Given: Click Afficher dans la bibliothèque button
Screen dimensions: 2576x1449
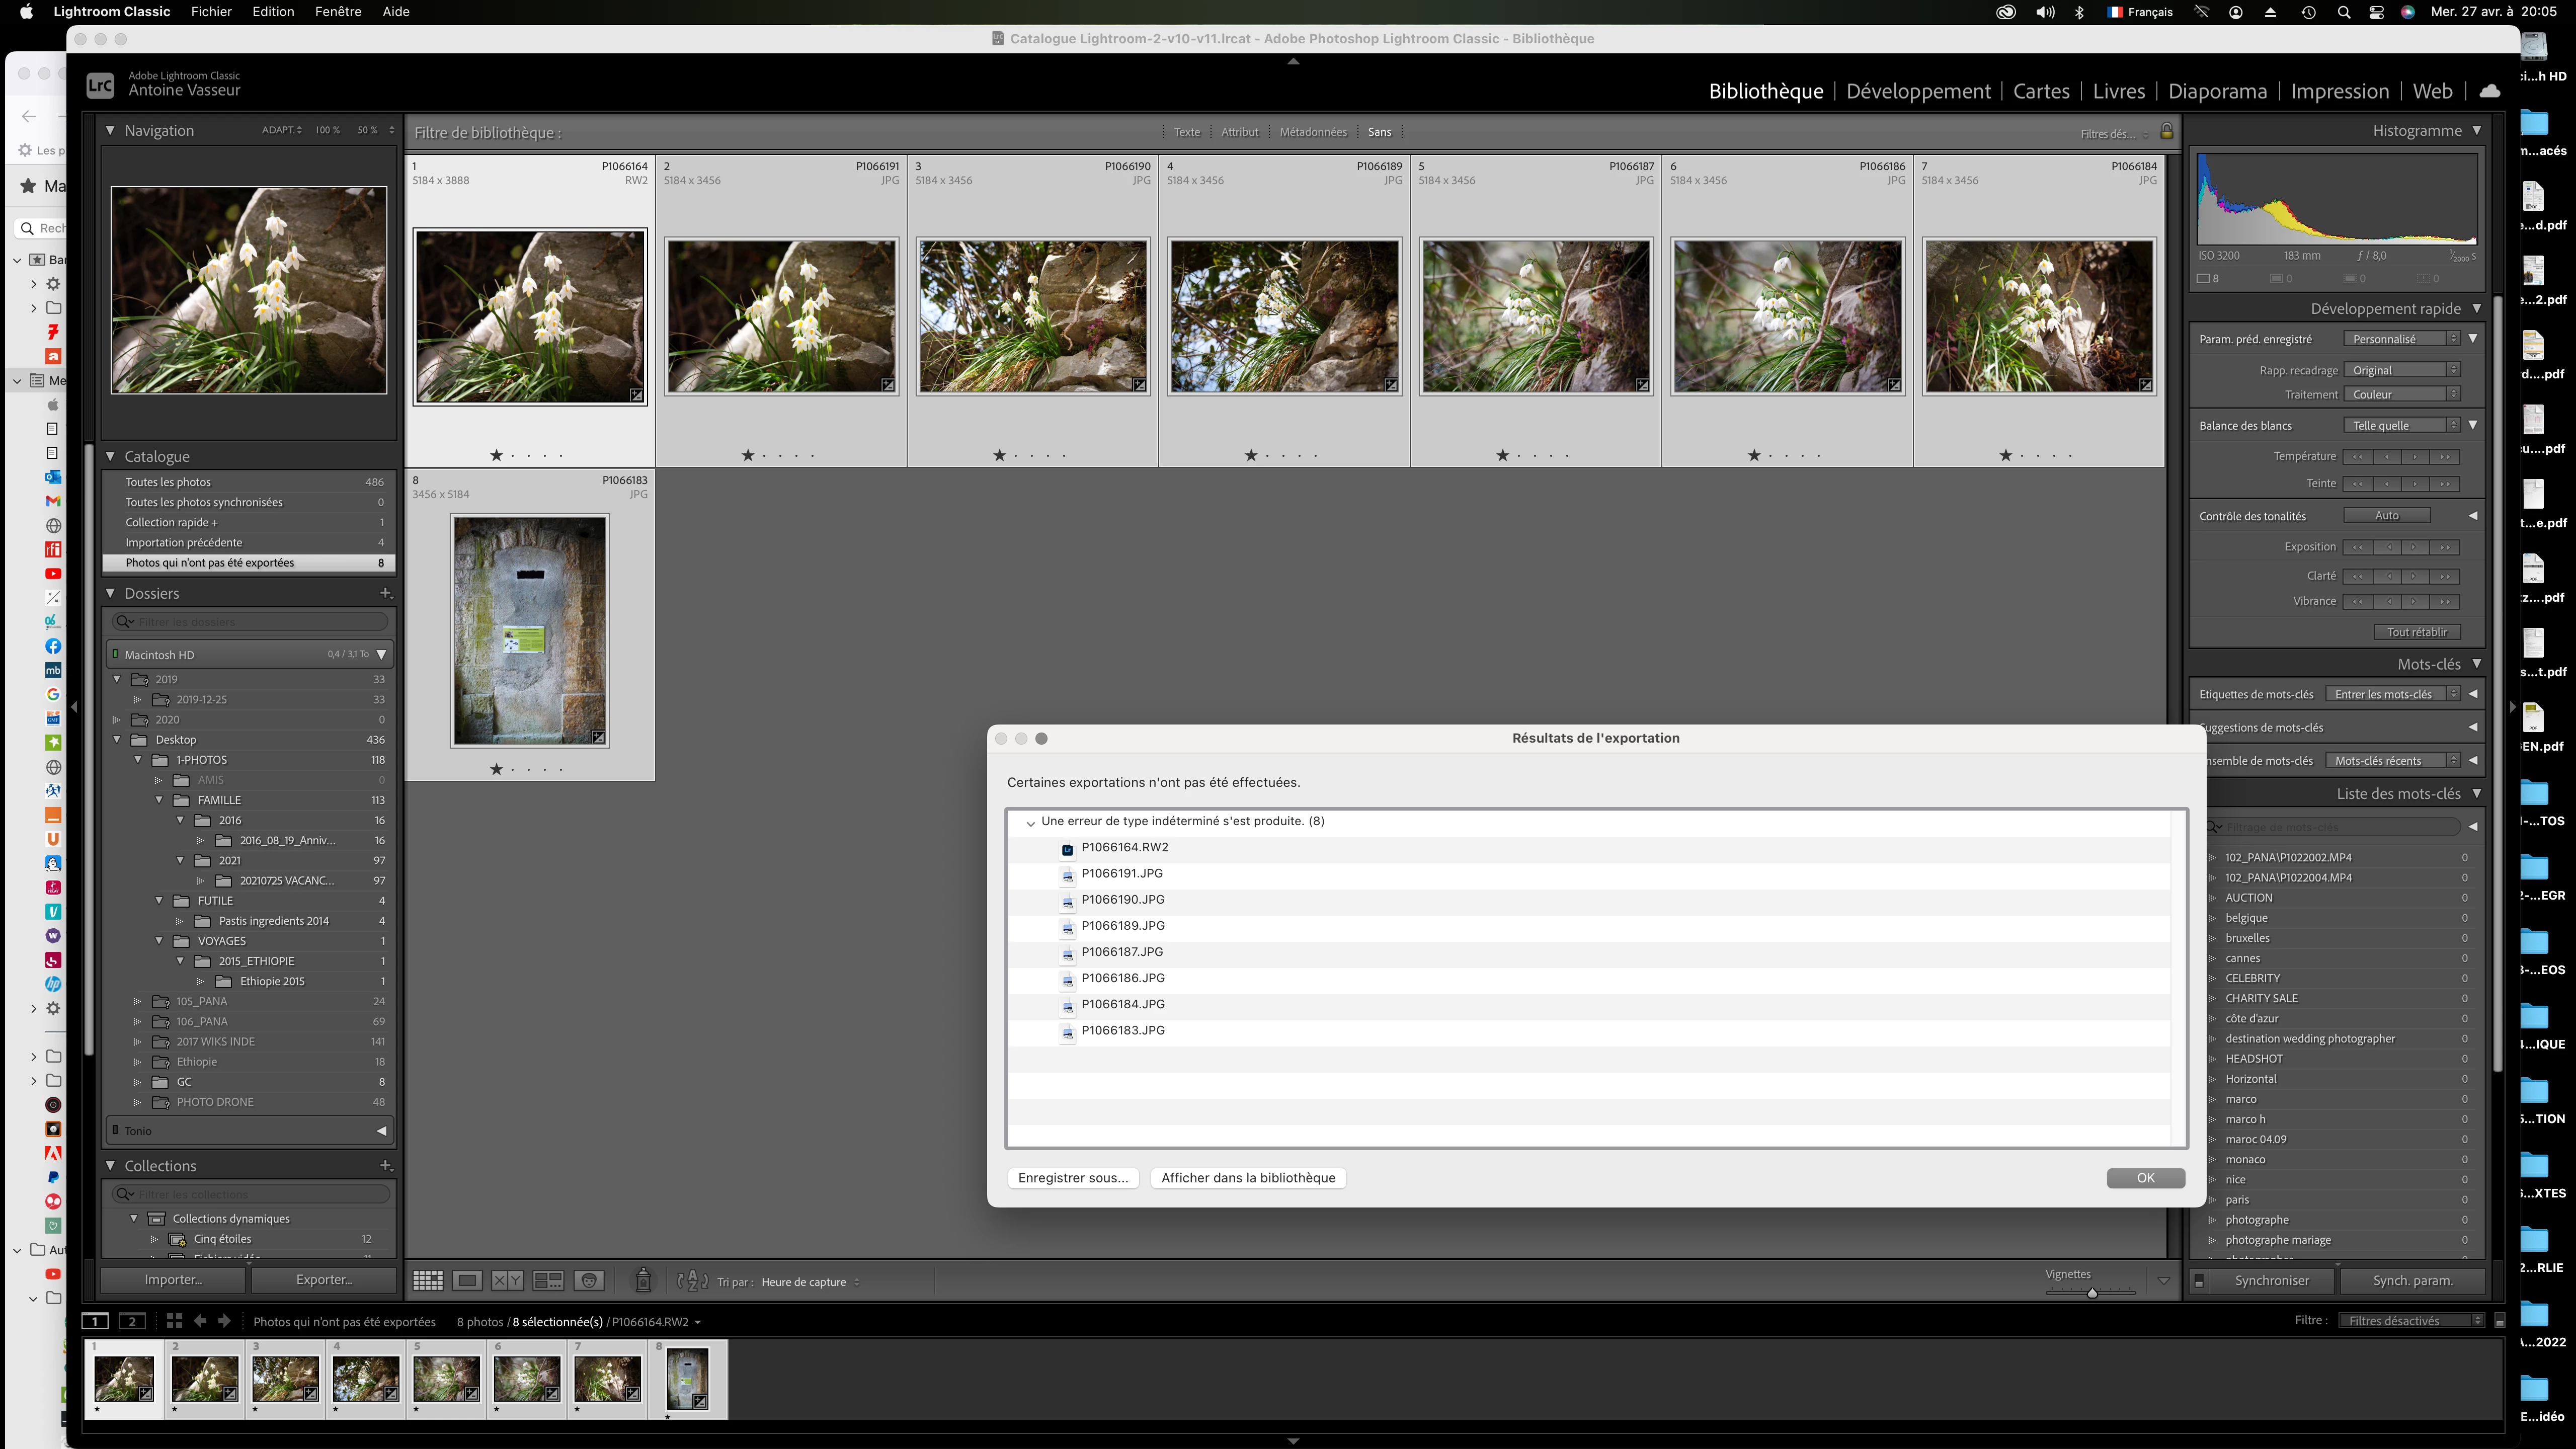Looking at the screenshot, I should (x=1248, y=1178).
